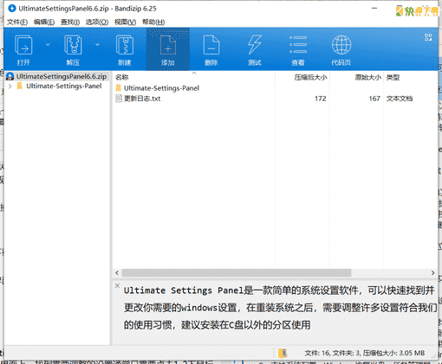Click the horizontal scrollbar thumb
This screenshot has height=364, width=442.
point(237,272)
